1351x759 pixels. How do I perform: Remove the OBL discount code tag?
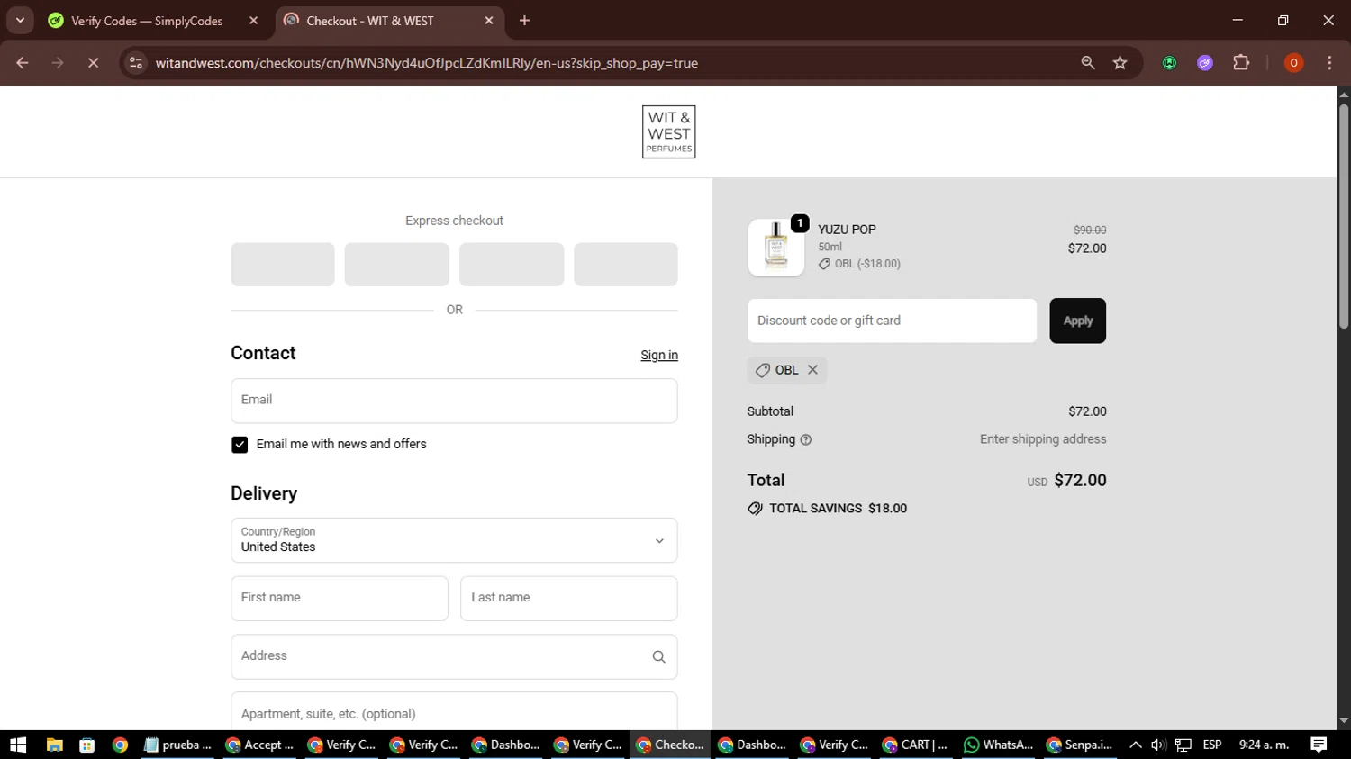click(x=812, y=370)
